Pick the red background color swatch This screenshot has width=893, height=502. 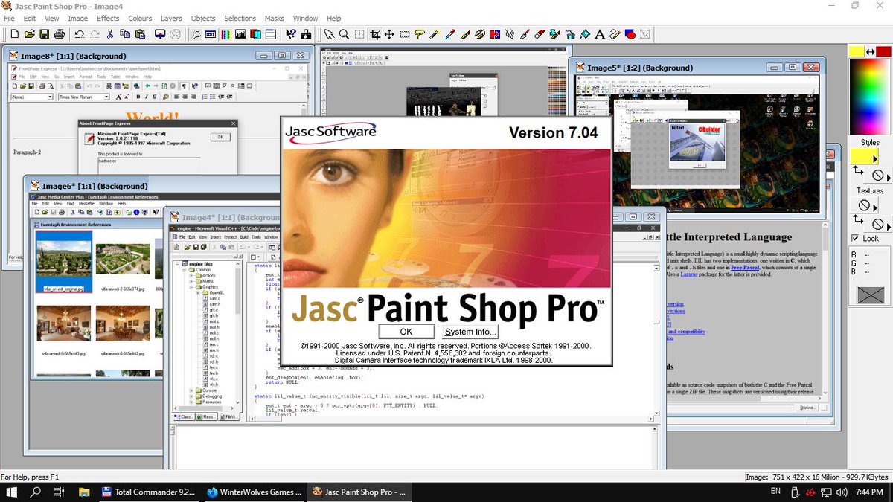883,51
